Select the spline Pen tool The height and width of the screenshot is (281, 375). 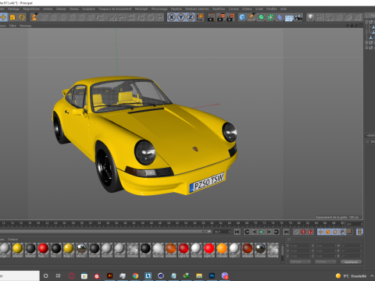pos(252,17)
